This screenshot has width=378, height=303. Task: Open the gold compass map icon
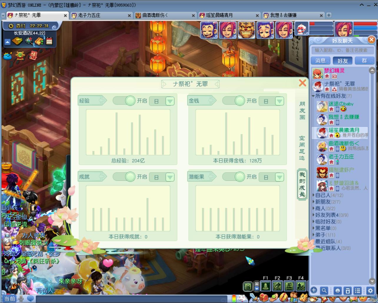(17, 41)
